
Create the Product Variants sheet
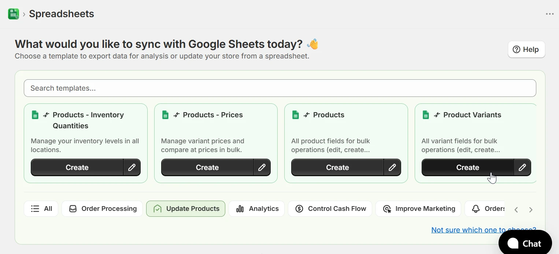coord(468,167)
